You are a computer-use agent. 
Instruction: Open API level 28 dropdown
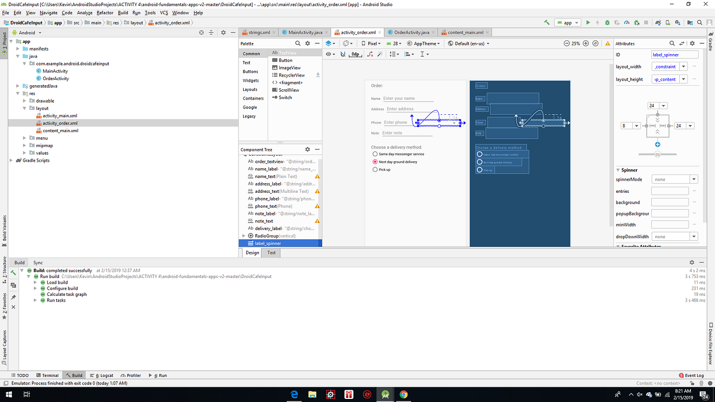point(395,43)
